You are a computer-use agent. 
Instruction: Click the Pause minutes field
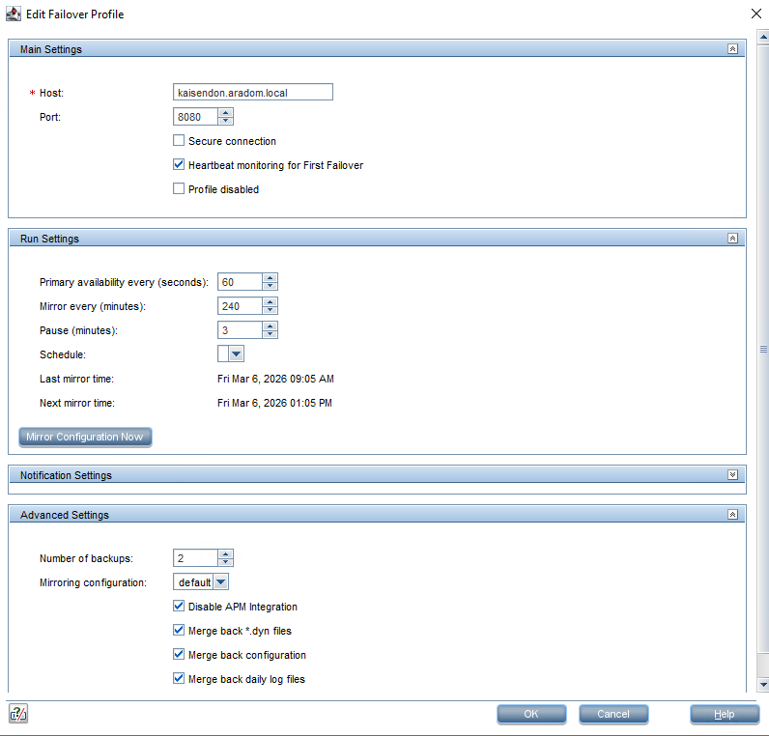coord(240,330)
